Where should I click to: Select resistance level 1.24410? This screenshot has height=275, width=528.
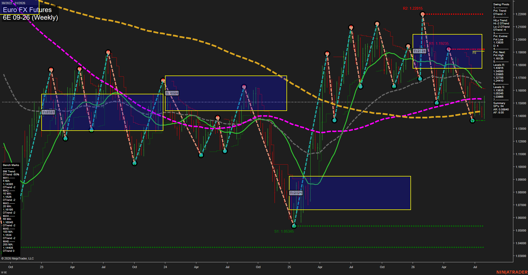point(498,81)
